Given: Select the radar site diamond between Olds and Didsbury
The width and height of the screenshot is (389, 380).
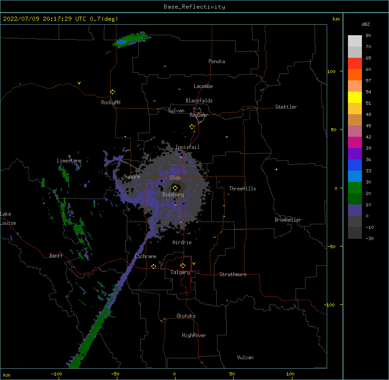Looking at the screenshot, I should click(175, 188).
